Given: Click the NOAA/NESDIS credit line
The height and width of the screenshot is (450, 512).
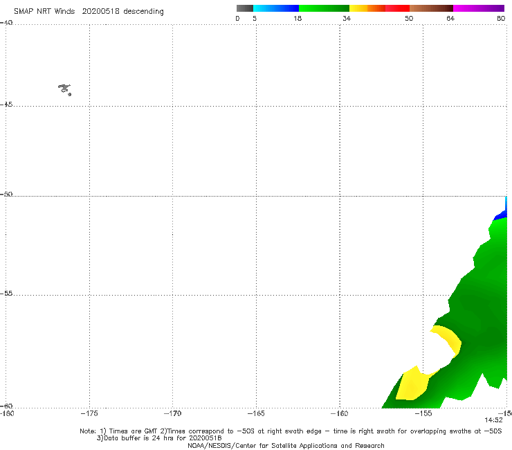Looking at the screenshot, I should 286,445.
